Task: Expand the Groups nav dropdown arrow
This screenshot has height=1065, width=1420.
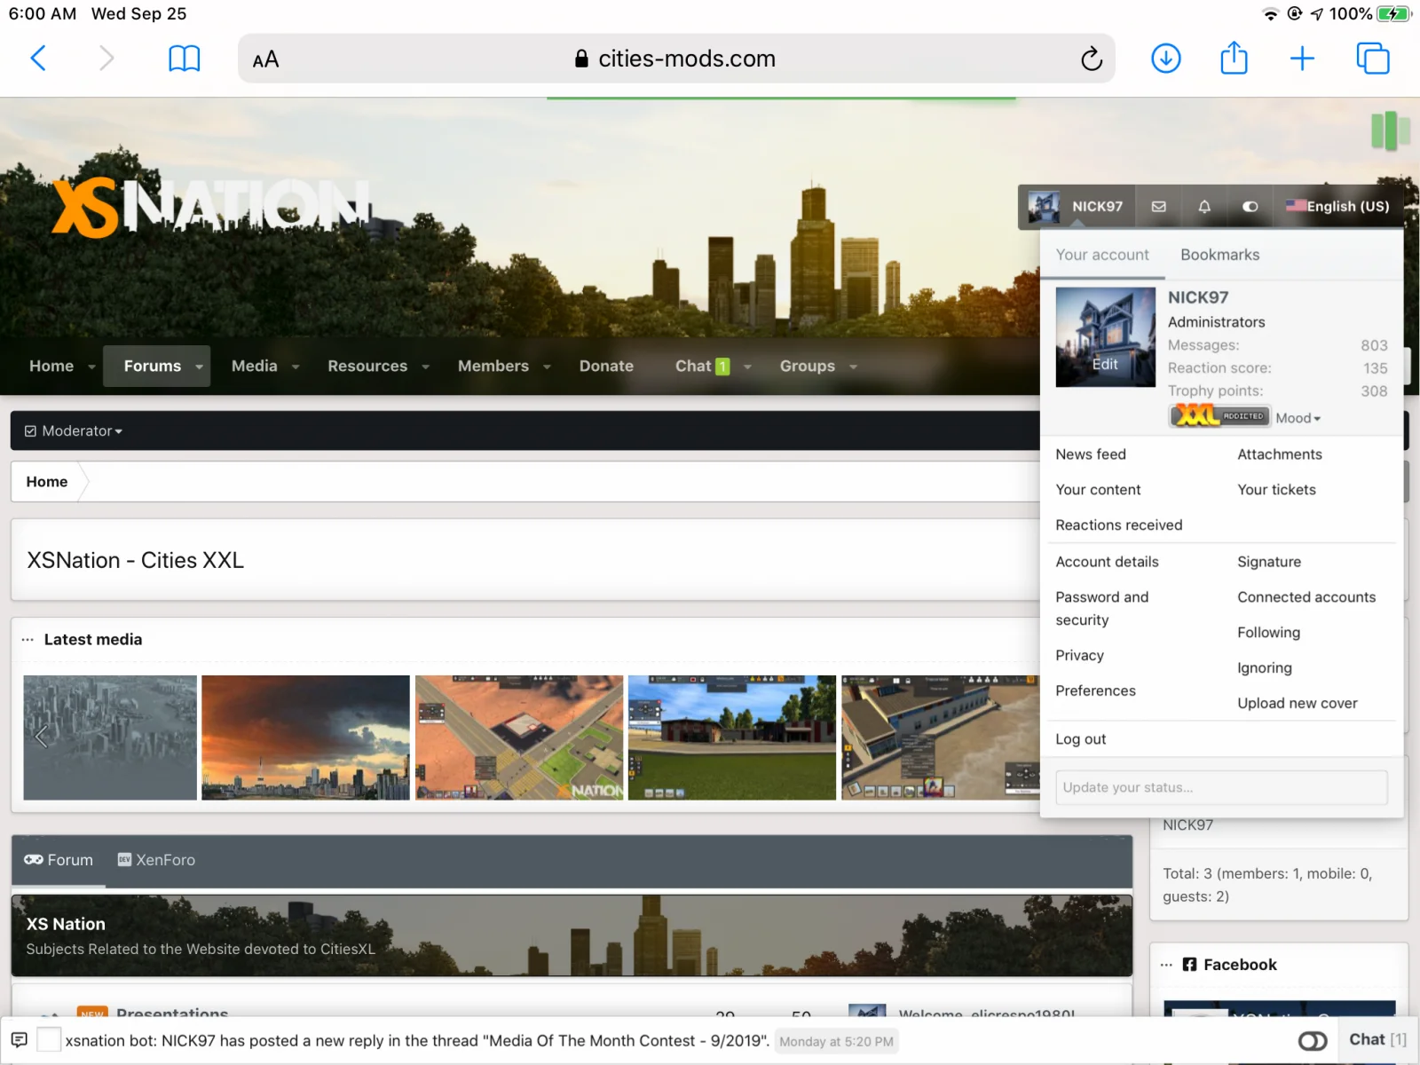Action: [x=853, y=367]
